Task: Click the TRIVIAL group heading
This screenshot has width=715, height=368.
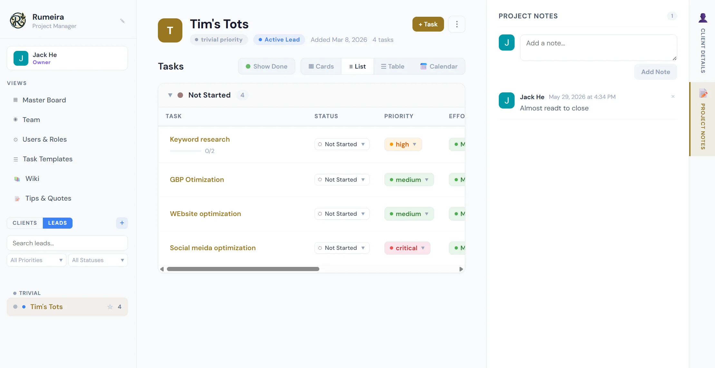Action: click(27, 293)
